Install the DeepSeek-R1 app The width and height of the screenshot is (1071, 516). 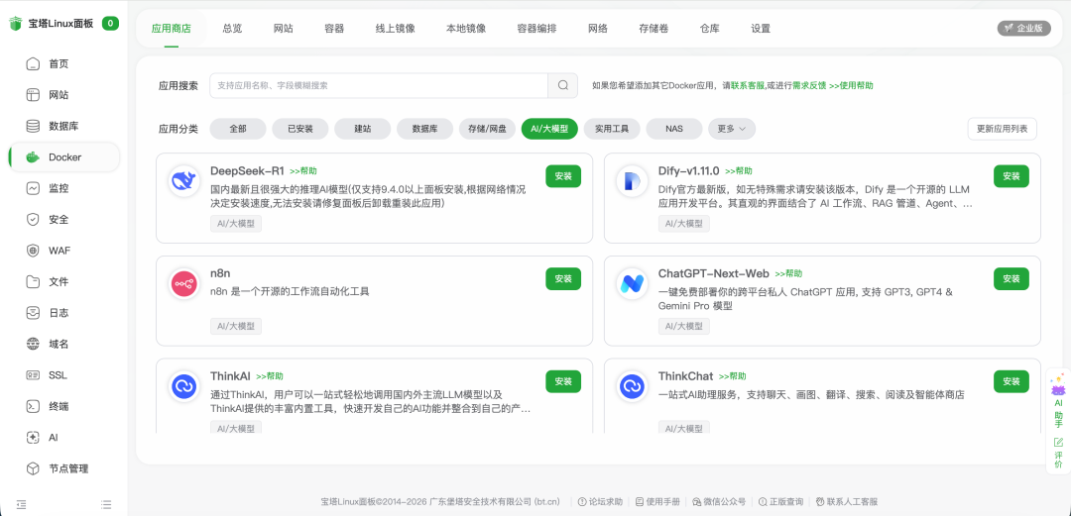click(x=563, y=176)
